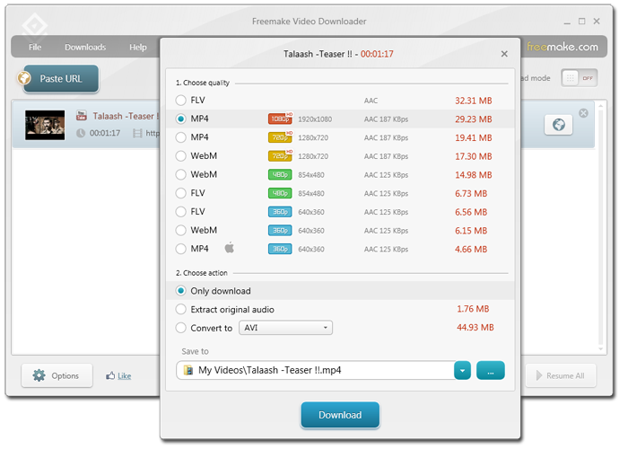Remove the Talaash item with the X icon
The height and width of the screenshot is (449, 628).
click(583, 113)
